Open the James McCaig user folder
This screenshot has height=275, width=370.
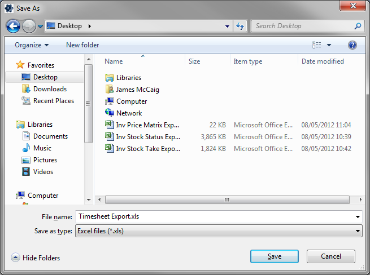click(x=138, y=90)
